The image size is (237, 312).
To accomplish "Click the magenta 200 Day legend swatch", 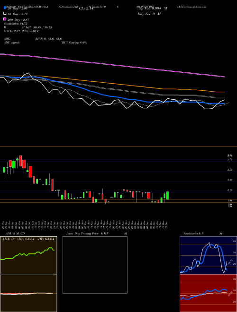I will (5, 19).
